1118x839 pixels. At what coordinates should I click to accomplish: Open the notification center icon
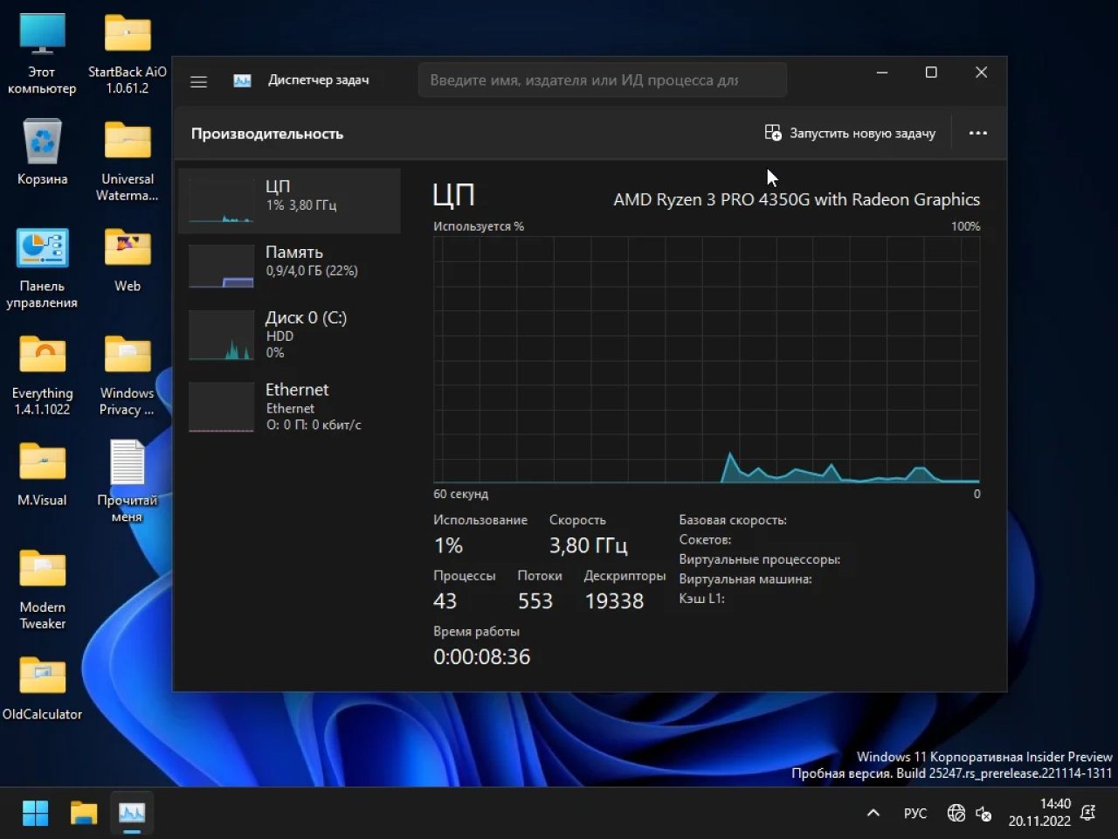coord(1088,813)
